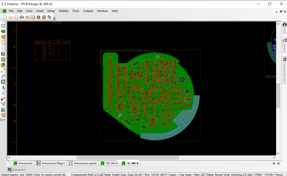This screenshot has height=176, width=287.
Task: Select the TP1 test point tool
Action: pyautogui.click(x=3, y=98)
